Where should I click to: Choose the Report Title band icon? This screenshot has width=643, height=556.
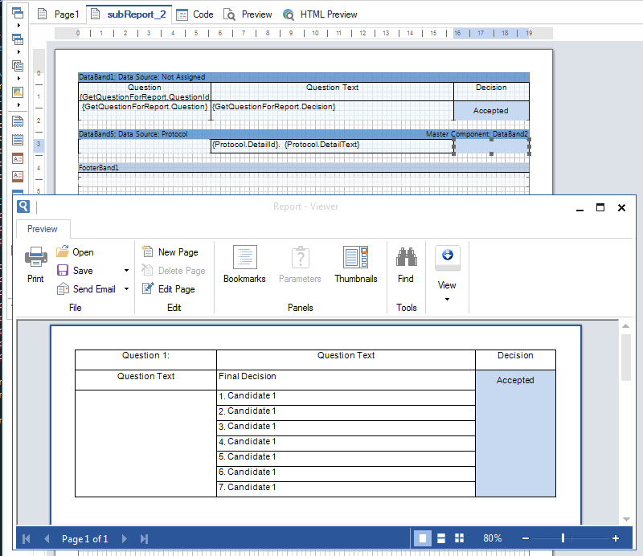click(x=18, y=121)
